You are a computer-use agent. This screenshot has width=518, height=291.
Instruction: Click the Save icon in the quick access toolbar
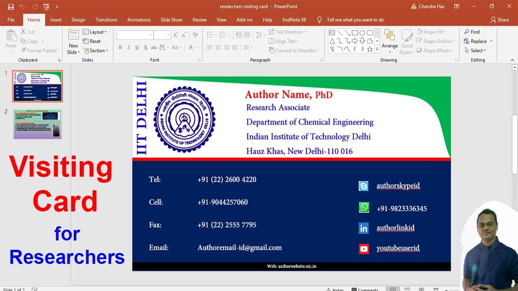coord(11,6)
